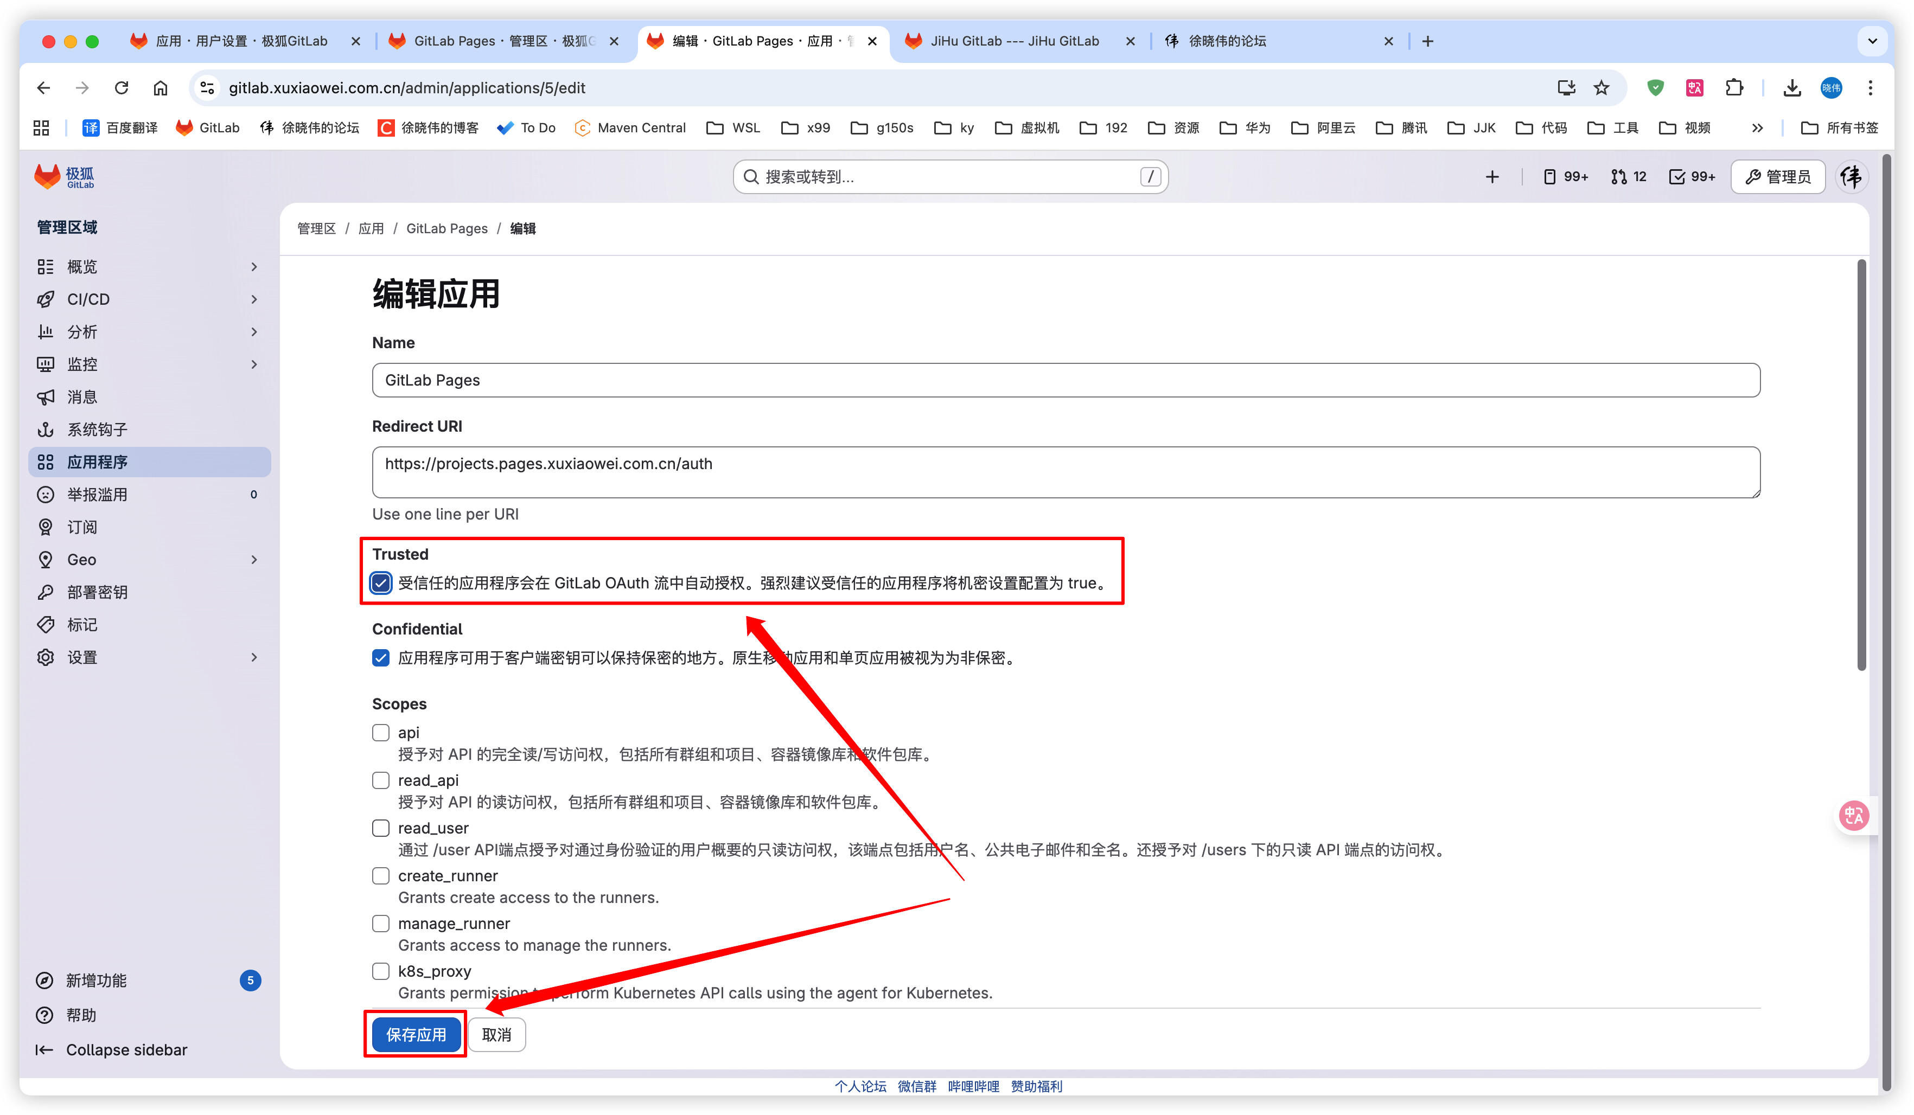Open 部署密钥 in the admin sidebar

[97, 592]
